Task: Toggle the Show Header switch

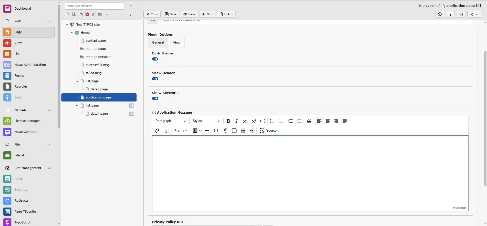Action: [x=155, y=79]
